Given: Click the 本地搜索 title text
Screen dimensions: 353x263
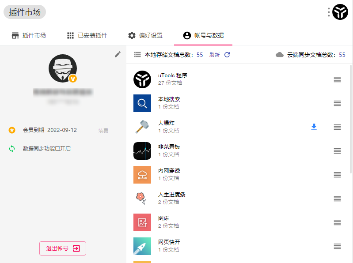Looking at the screenshot, I should 169,99.
